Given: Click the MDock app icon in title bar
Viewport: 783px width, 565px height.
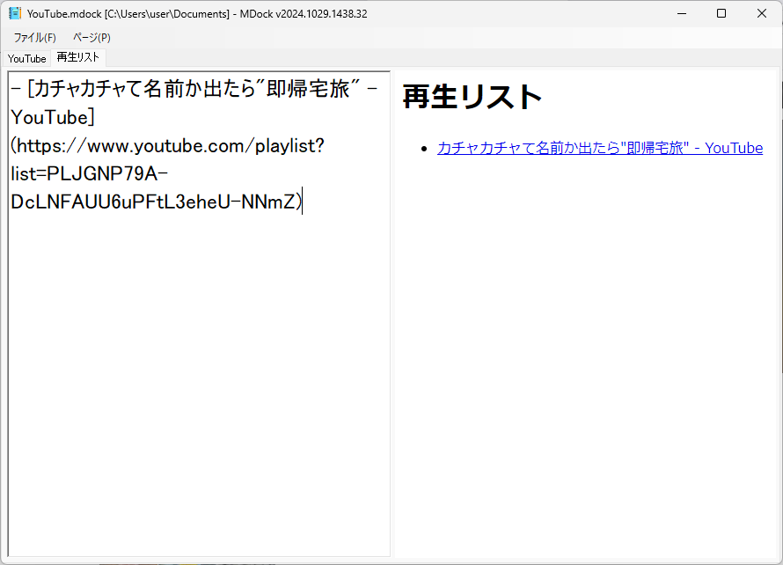Looking at the screenshot, I should point(15,13).
